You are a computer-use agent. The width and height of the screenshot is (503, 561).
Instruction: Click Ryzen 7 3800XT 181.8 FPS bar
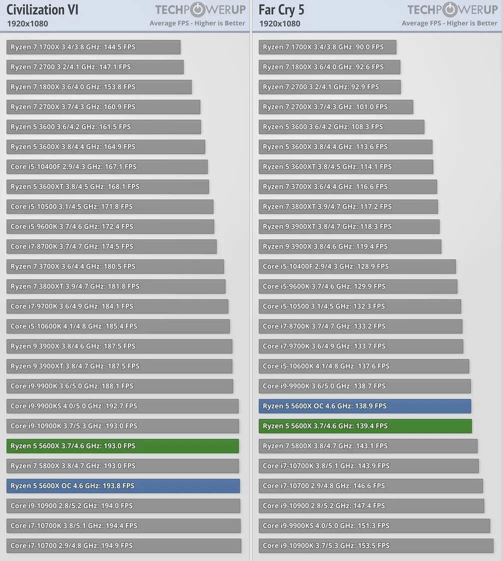tap(116, 286)
